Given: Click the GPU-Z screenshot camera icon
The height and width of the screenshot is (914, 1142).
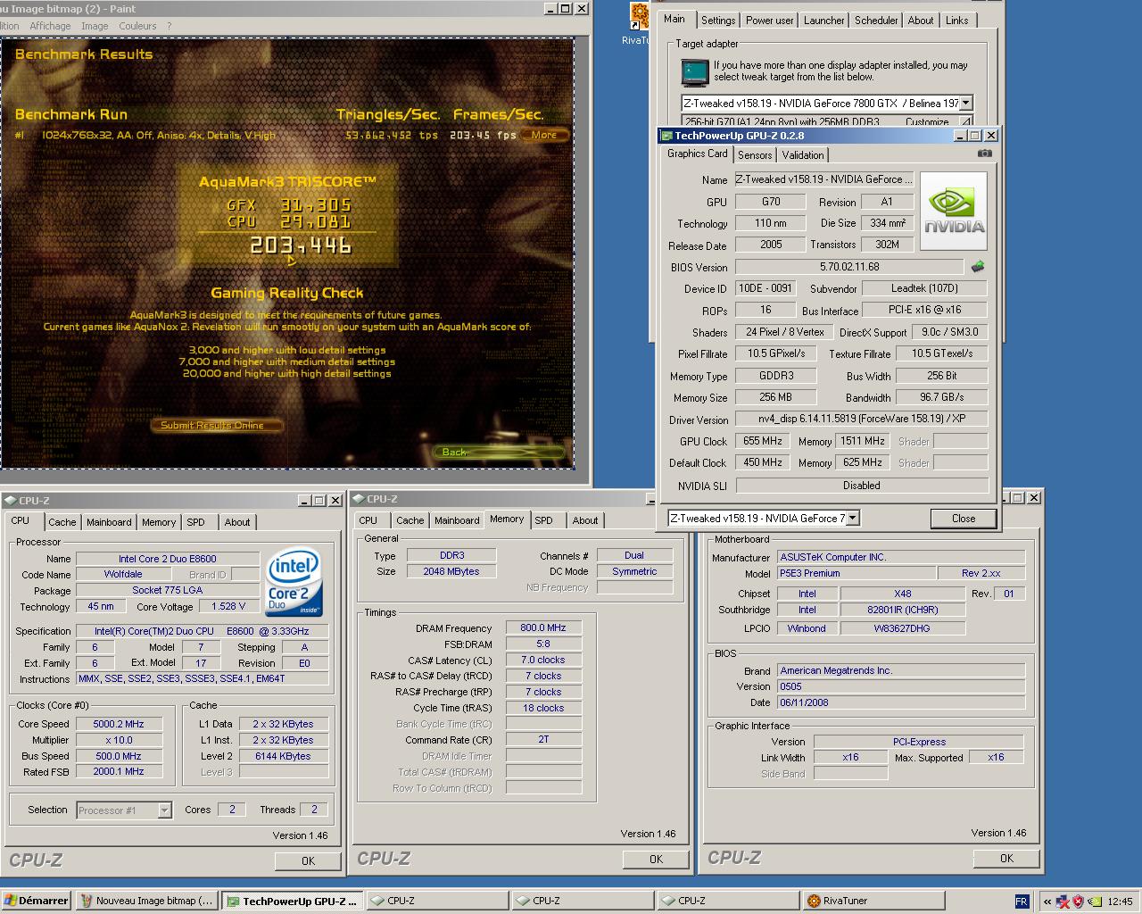Looking at the screenshot, I should pos(984,154).
